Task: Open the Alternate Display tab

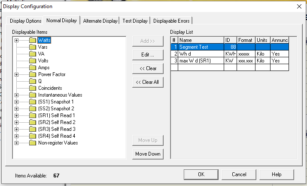Action: point(100,21)
